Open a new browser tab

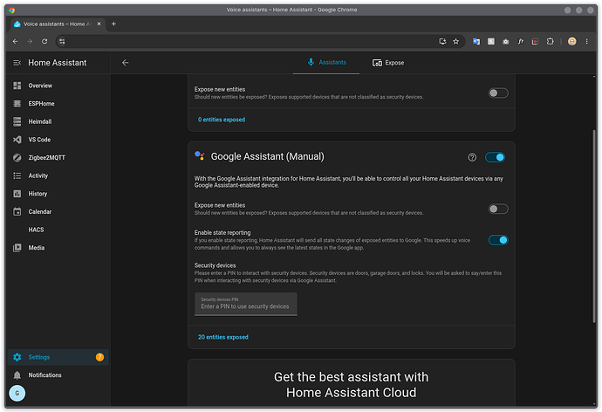[113, 24]
